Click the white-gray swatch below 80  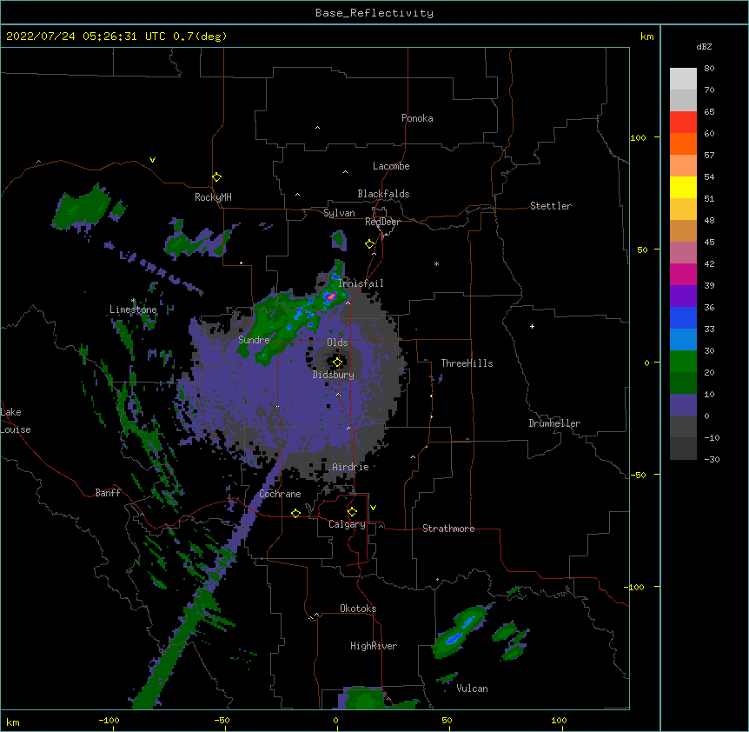[x=683, y=78]
